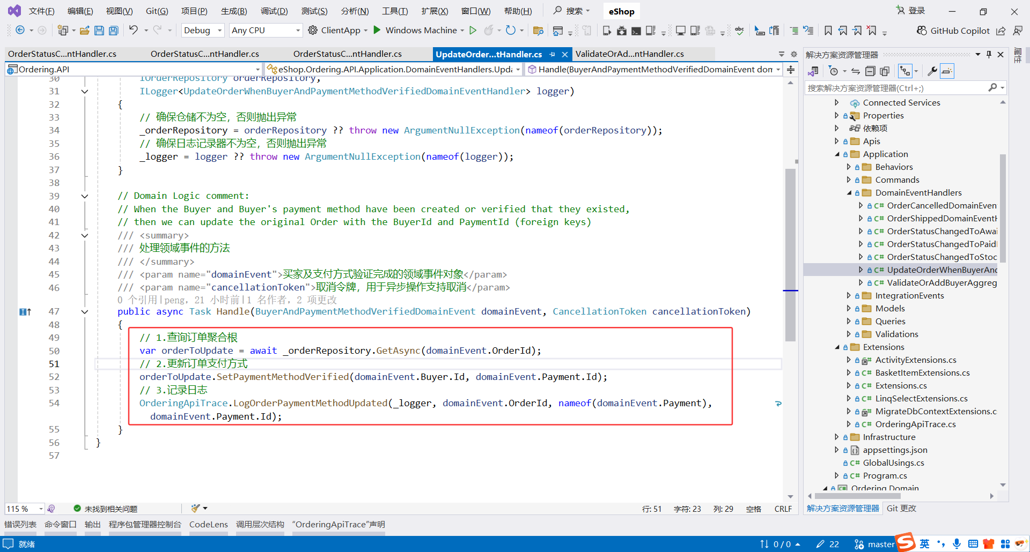Viewport: 1030px width, 552px height.
Task: Toggle Show All Files in Solution Explorer
Action: [885, 71]
